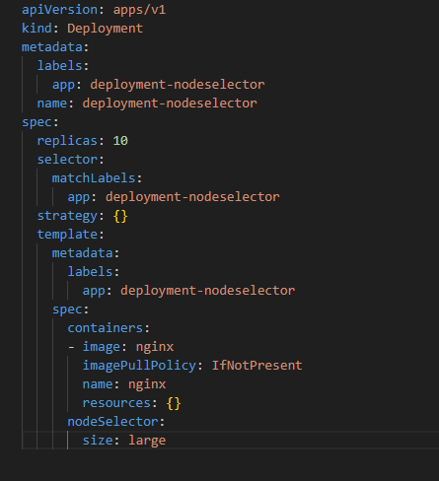Select nginx value of container name
439x481 pixels.
[147, 384]
